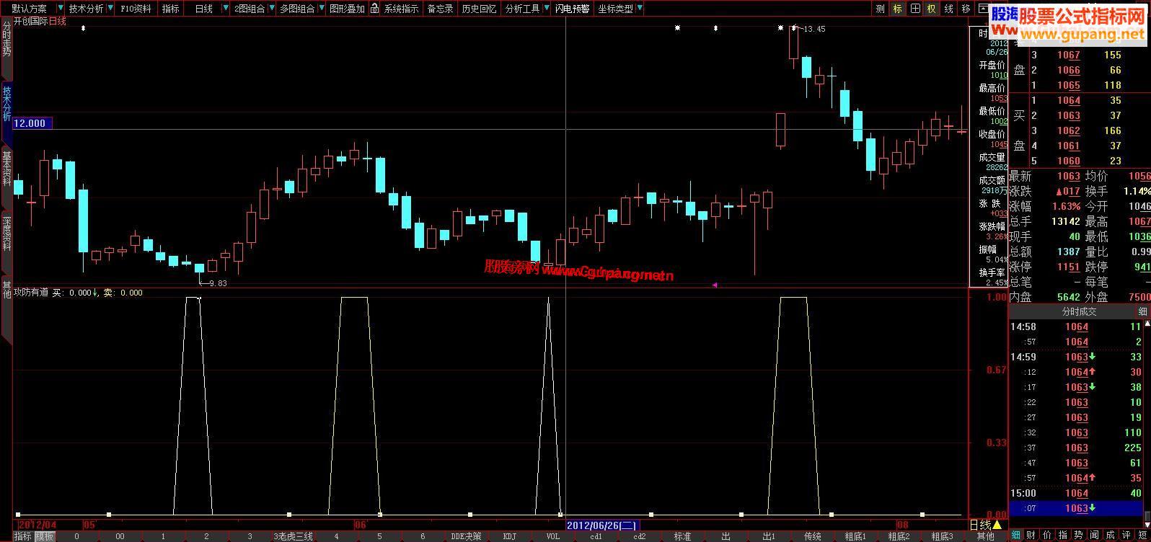Select the KDJ indicator tab

click(x=509, y=536)
